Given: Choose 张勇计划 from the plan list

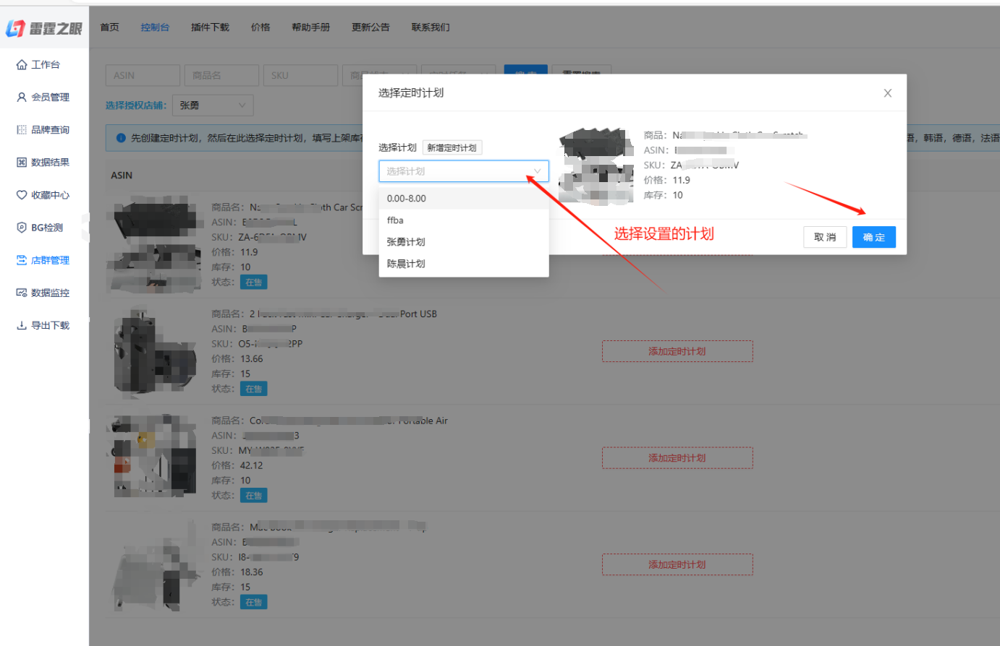Looking at the screenshot, I should [x=406, y=242].
